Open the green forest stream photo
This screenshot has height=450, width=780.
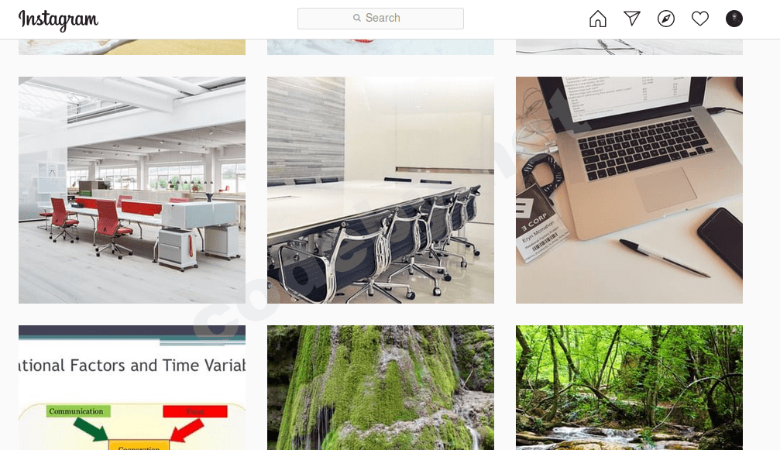pyautogui.click(x=629, y=388)
